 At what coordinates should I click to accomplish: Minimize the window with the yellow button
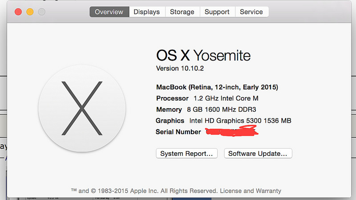30,12
